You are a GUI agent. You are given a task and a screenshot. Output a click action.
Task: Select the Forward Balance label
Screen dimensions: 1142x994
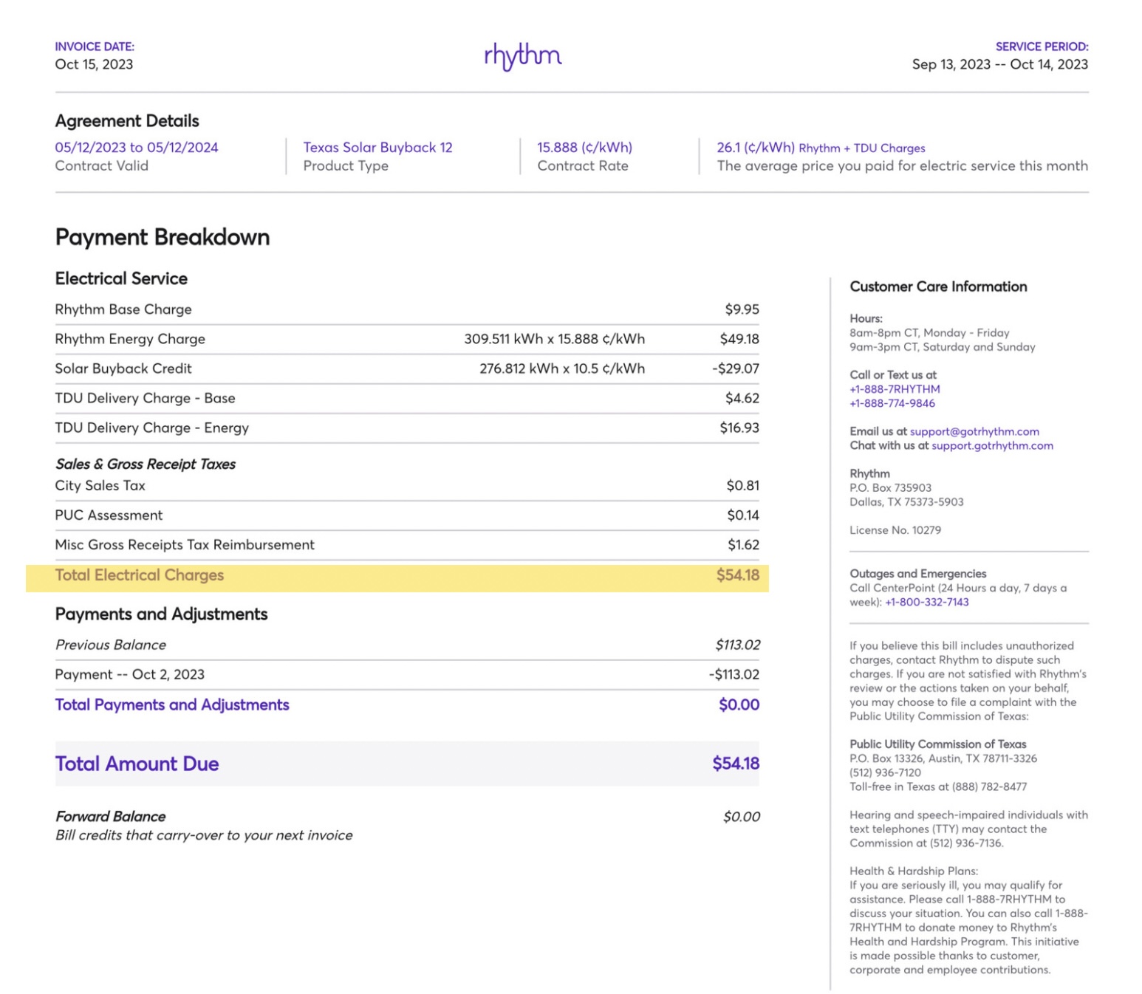(x=110, y=816)
